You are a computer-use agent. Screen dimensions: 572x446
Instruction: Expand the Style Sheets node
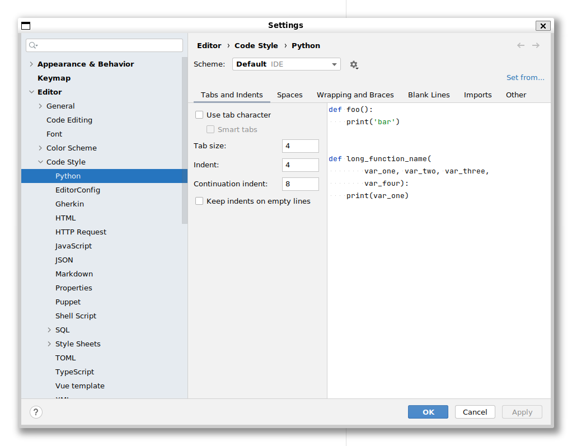point(49,344)
